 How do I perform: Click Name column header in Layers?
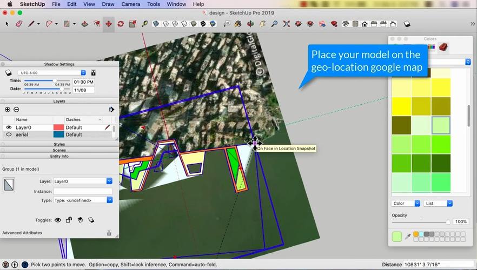(x=22, y=120)
